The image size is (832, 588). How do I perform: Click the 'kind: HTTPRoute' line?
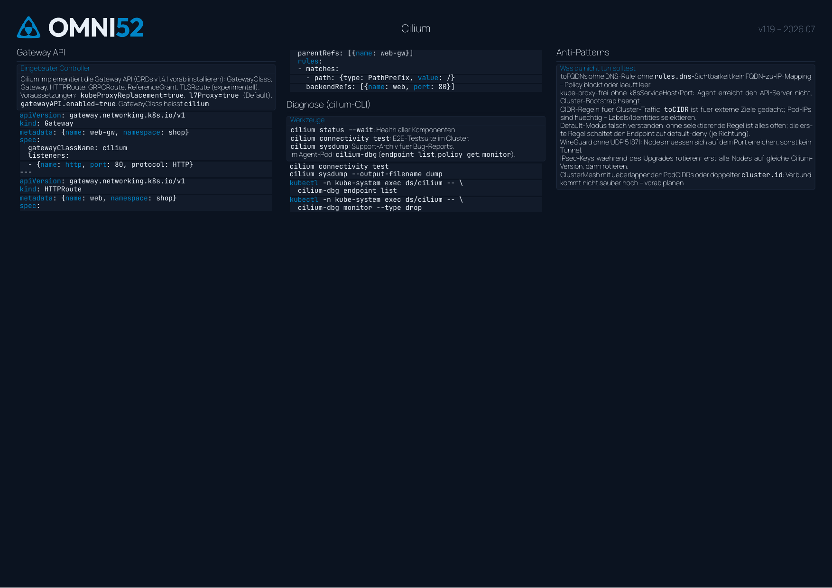pos(50,189)
